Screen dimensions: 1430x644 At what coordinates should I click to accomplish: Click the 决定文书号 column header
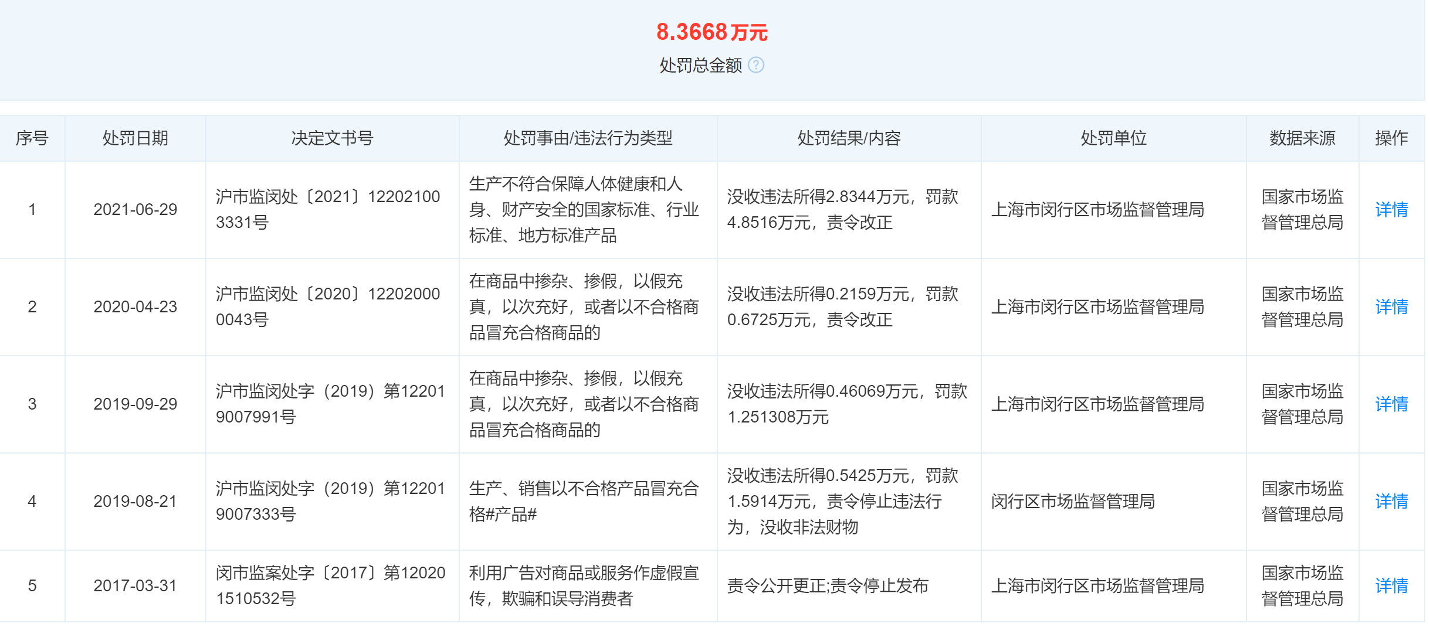pyautogui.click(x=333, y=138)
